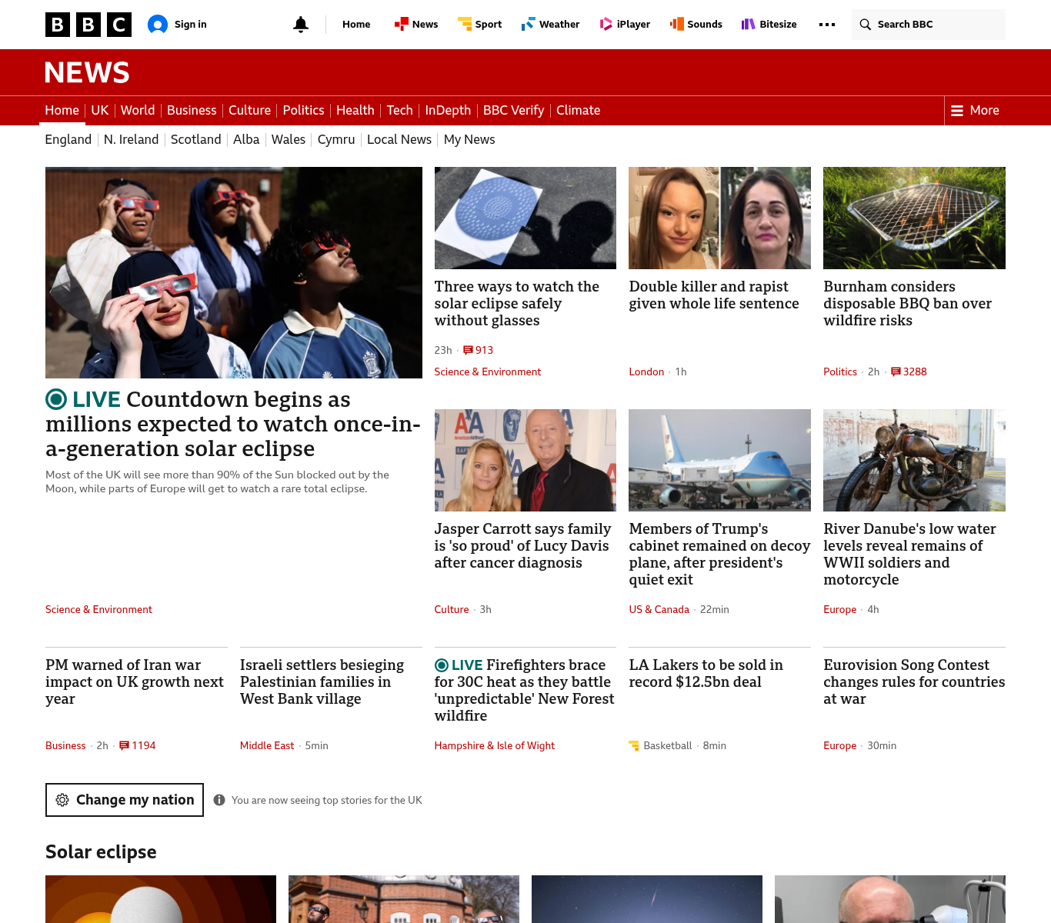The image size is (1051, 923).
Task: Click the London topic tag
Action: [646, 372]
